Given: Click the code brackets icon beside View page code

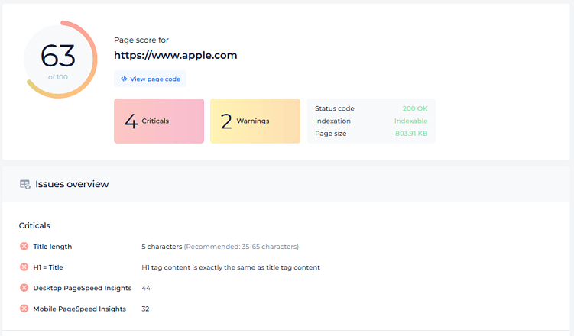Looking at the screenshot, I should (124, 79).
